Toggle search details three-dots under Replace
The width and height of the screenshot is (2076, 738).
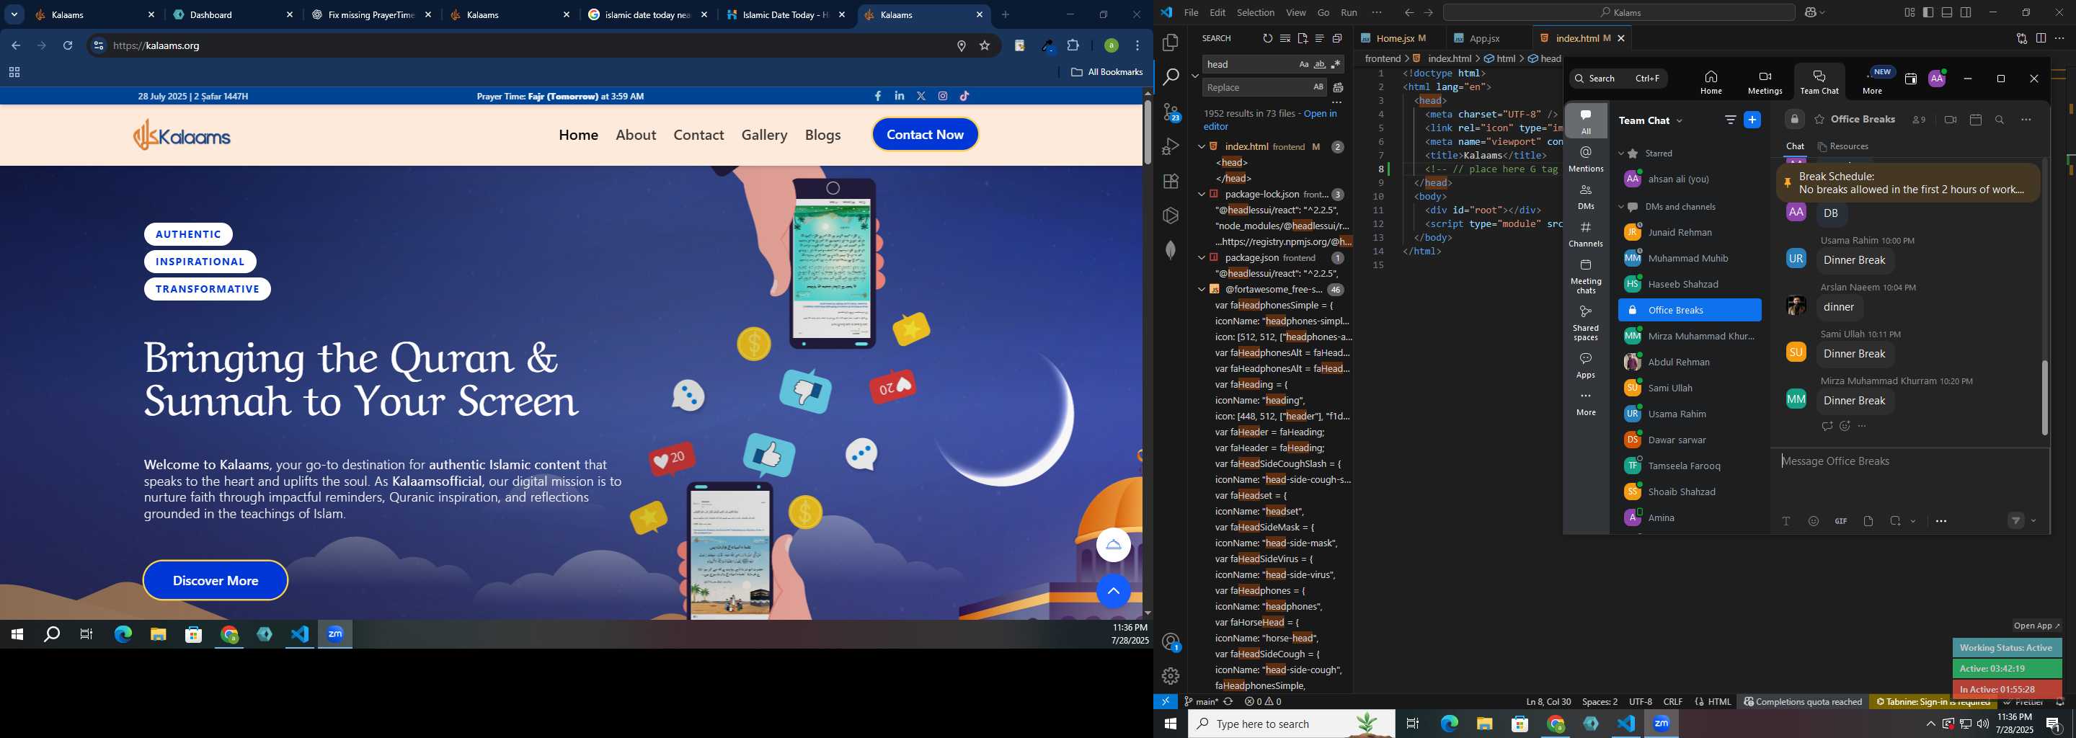click(1336, 103)
